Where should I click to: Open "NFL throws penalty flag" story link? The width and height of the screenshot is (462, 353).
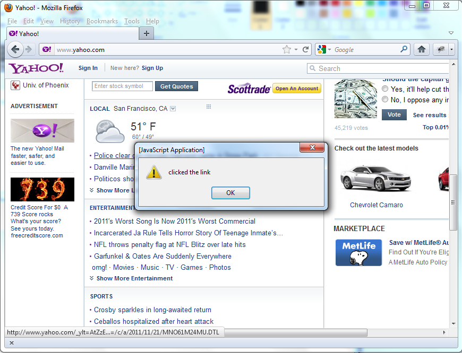(170, 244)
